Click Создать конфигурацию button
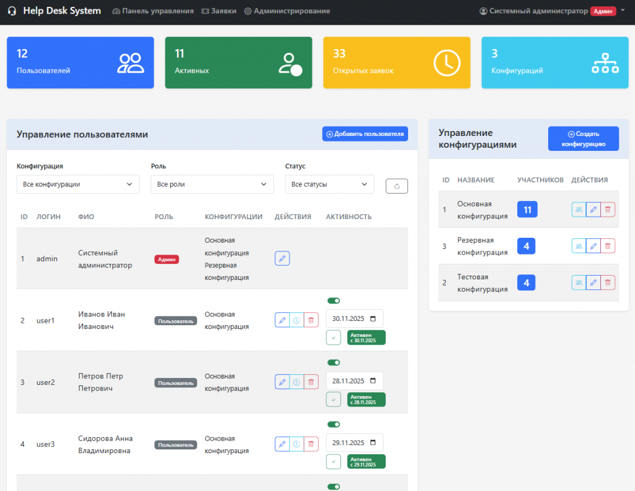 [x=583, y=138]
